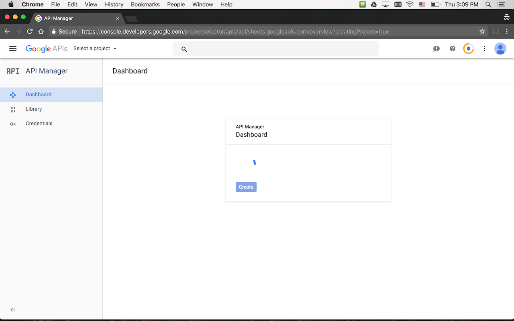Open the Bookmarks menu
The height and width of the screenshot is (321, 514).
tap(145, 4)
